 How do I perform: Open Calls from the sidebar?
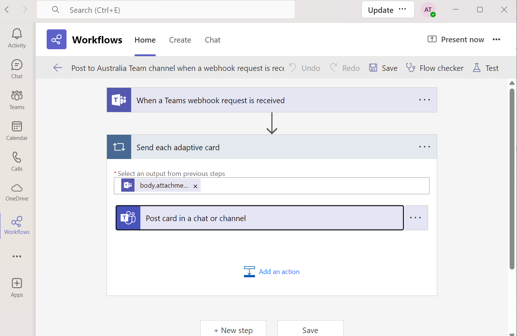[17, 162]
